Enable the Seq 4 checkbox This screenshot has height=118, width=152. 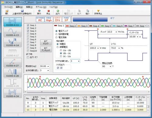(28, 34)
